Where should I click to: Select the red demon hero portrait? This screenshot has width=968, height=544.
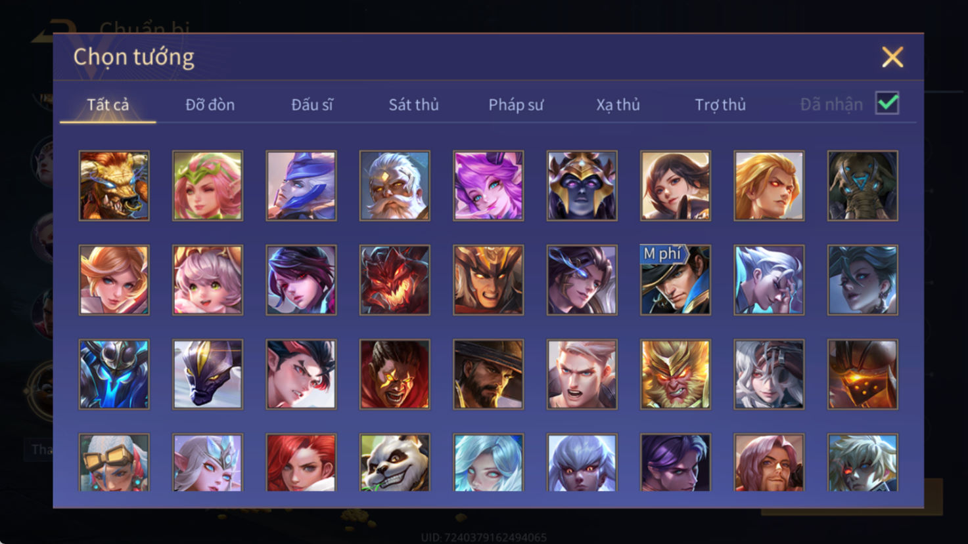coord(395,280)
